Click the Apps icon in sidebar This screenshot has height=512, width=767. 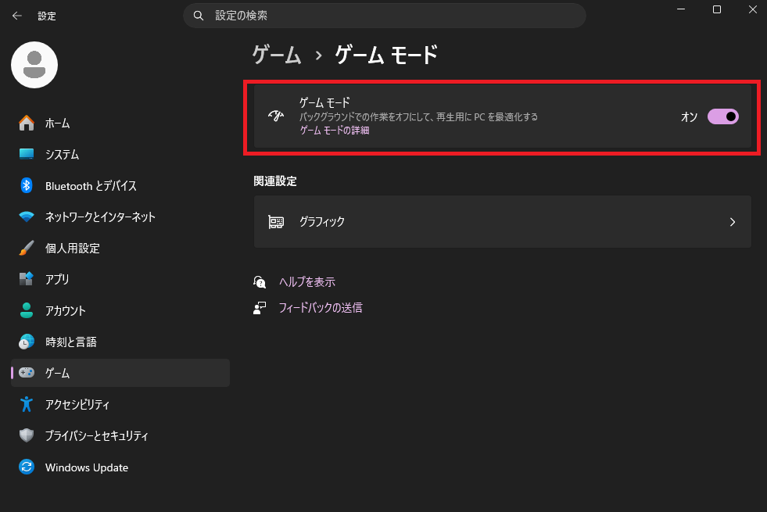(x=27, y=279)
